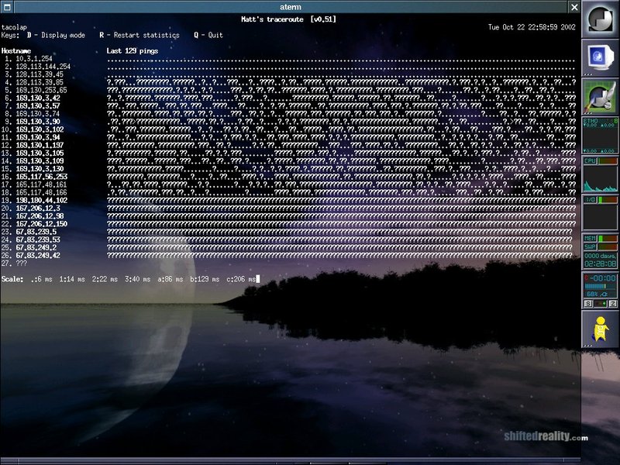Select hop 4 address 128.113.39.85
This screenshot has width=620, height=465.
pos(40,82)
